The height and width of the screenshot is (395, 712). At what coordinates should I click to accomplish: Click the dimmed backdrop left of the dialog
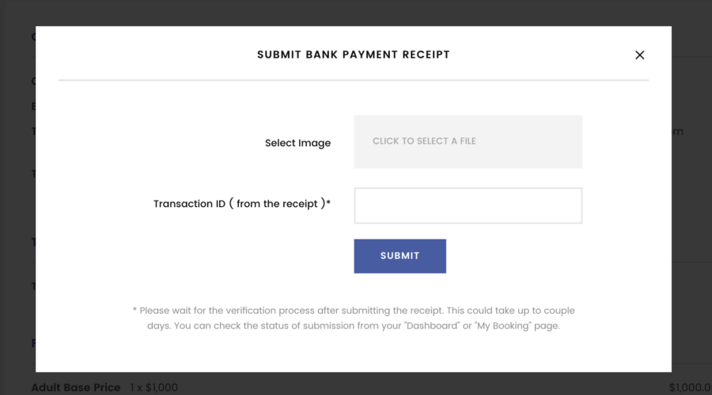pyautogui.click(x=17, y=197)
